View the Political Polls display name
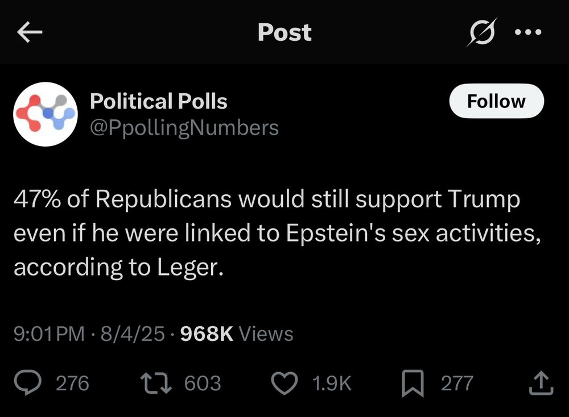569x417 pixels. tap(159, 102)
